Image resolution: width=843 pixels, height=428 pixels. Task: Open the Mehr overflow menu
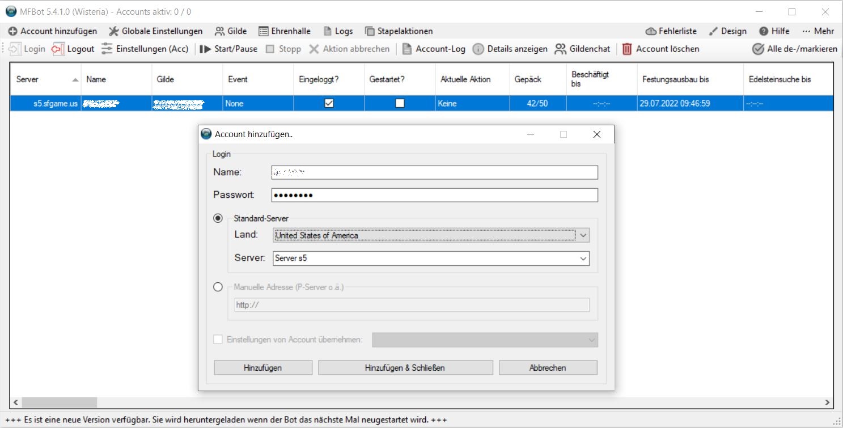point(818,31)
